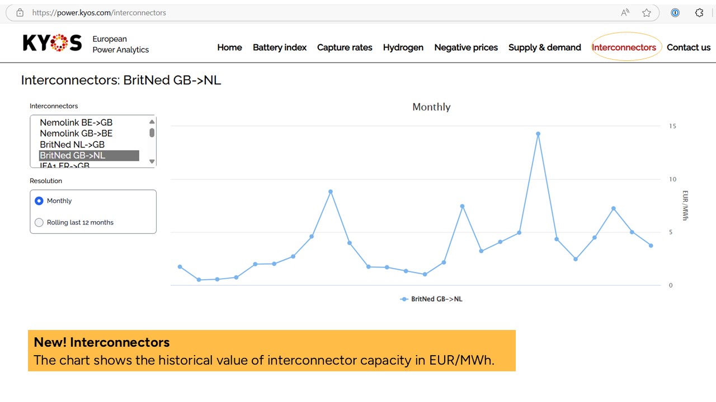This screenshot has width=716, height=402.
Task: Go to Contact us page
Action: (x=689, y=47)
